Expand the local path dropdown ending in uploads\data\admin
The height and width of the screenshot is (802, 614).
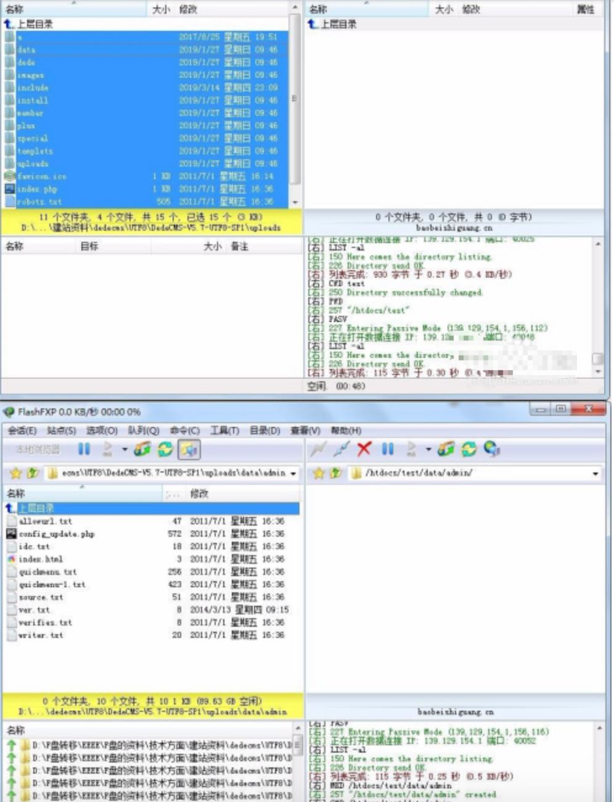(293, 474)
